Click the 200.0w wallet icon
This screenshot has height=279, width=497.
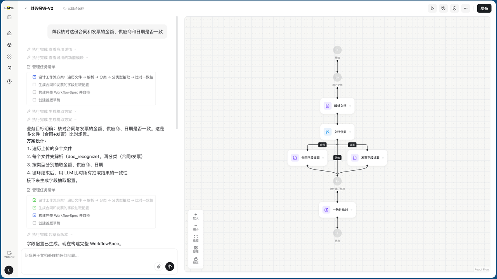tap(9, 255)
